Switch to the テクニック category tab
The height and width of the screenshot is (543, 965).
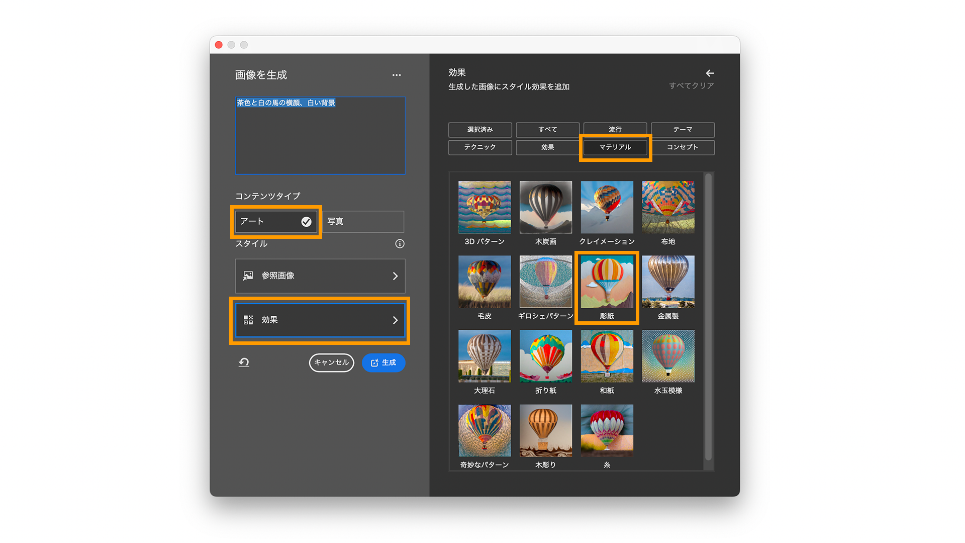479,147
